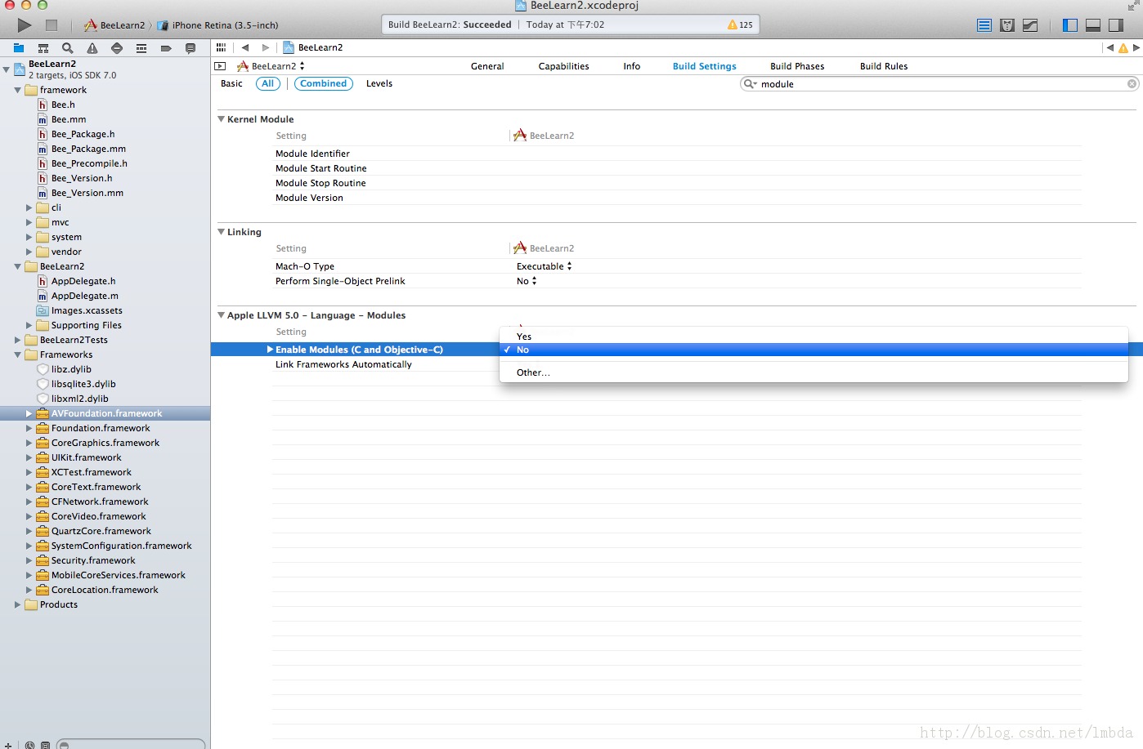Select the BeeLearn2 scheme in toolbar
The width and height of the screenshot is (1143, 749).
tap(114, 25)
